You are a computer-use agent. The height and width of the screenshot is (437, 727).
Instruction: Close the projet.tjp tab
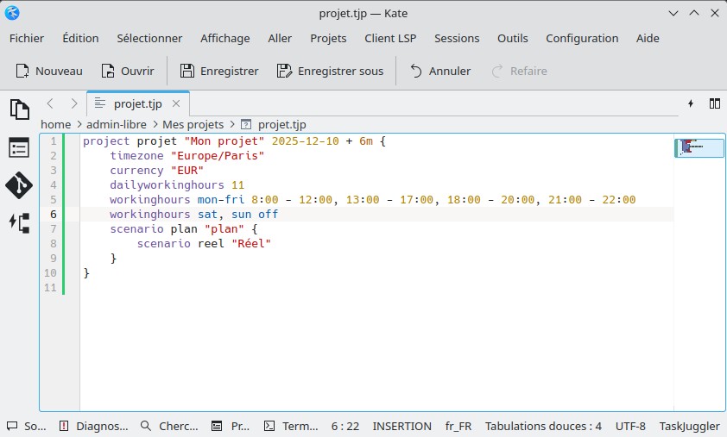[176, 103]
